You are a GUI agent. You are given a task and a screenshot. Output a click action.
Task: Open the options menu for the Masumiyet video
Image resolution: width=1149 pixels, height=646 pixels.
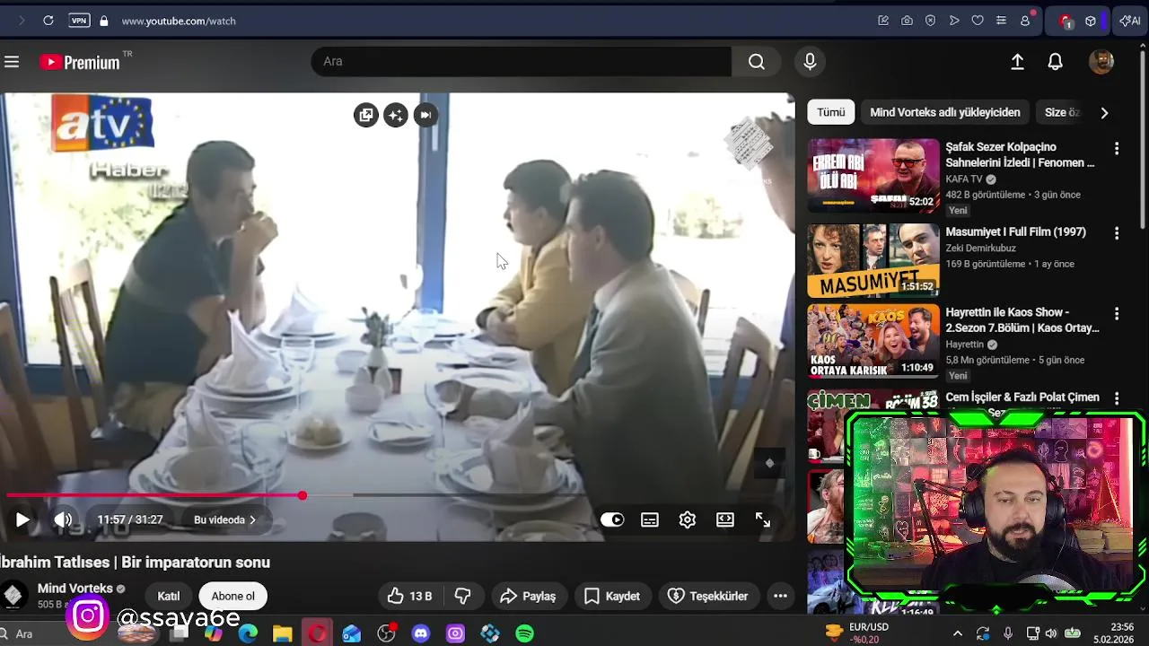pyautogui.click(x=1117, y=233)
